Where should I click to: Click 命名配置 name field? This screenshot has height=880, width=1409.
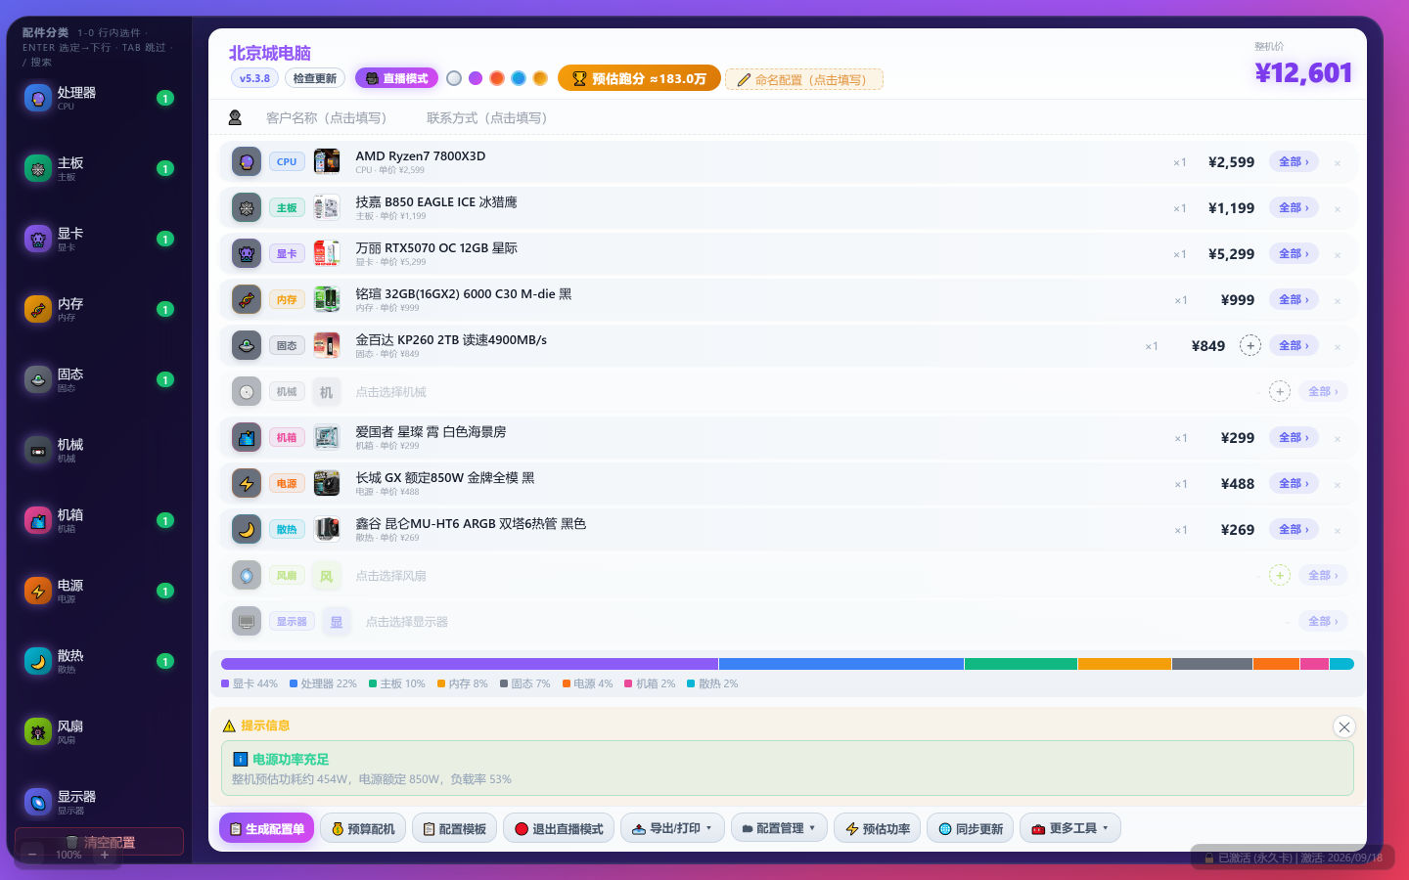click(x=804, y=79)
